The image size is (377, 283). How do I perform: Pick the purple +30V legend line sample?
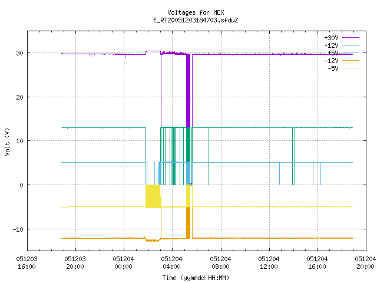click(350, 38)
